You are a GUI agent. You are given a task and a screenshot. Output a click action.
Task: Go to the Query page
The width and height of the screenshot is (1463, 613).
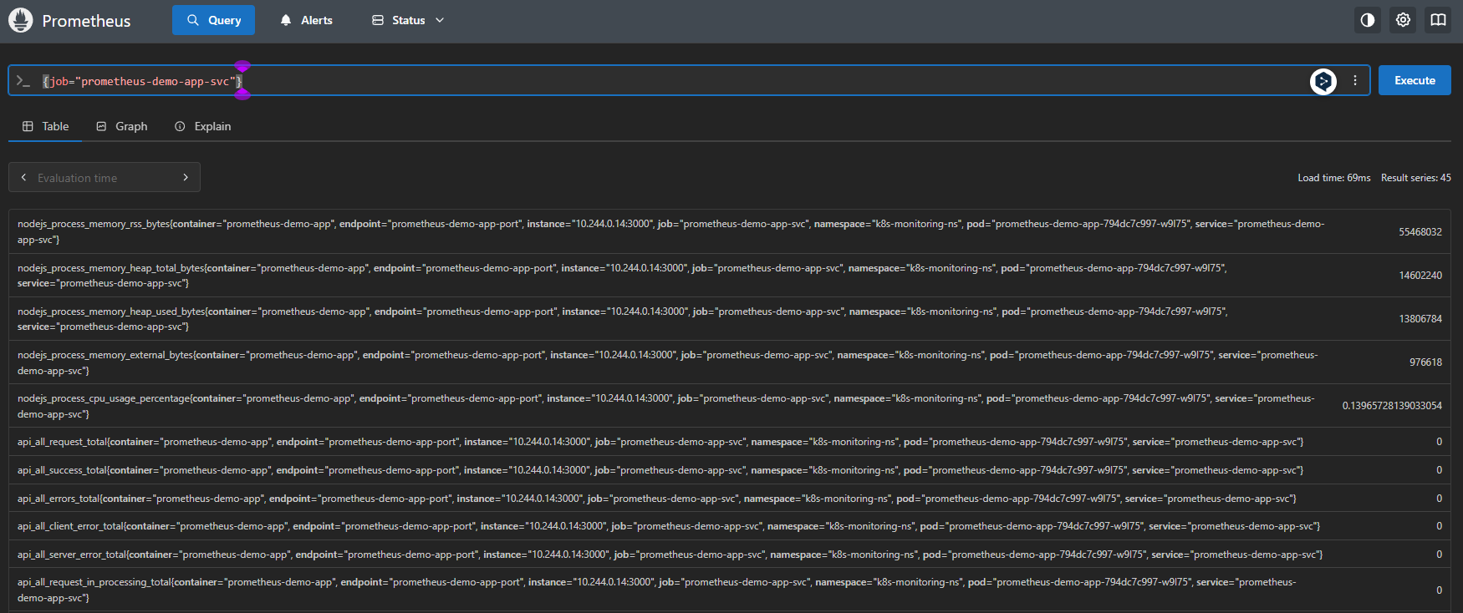click(x=213, y=20)
